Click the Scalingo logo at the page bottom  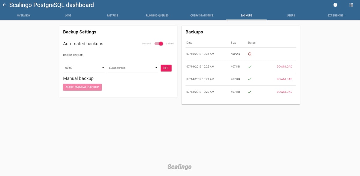179,167
